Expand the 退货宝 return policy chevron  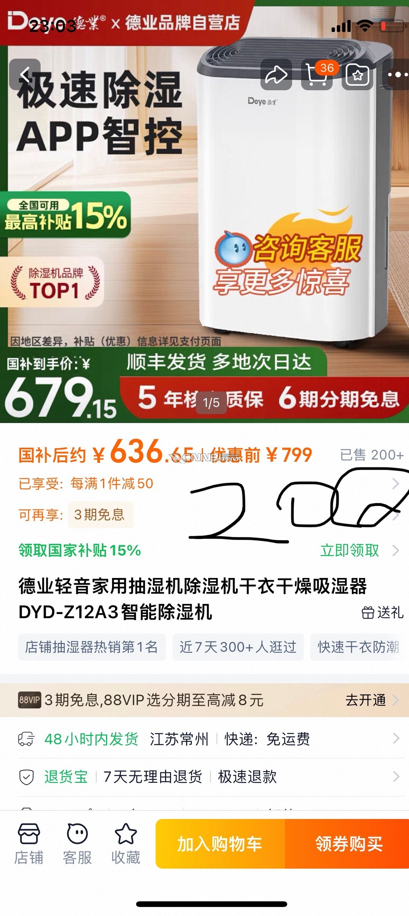396,776
